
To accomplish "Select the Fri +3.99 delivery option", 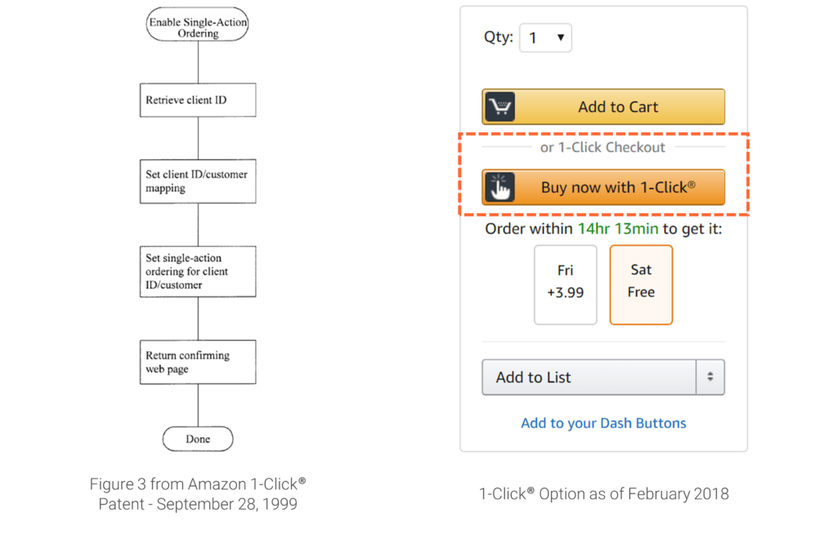I will (566, 285).
